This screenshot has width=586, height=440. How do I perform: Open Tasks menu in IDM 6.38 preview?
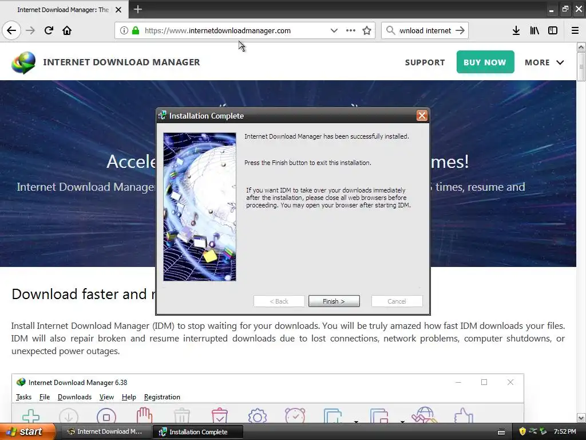23,397
